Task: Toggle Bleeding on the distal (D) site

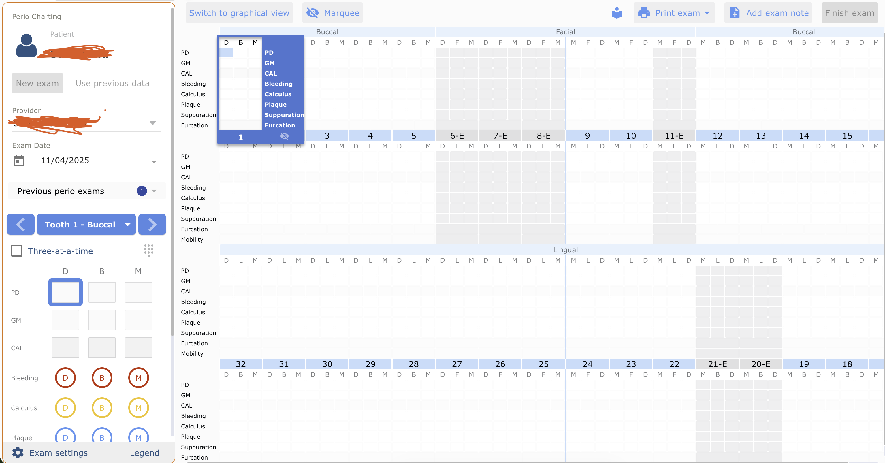Action: pyautogui.click(x=65, y=378)
